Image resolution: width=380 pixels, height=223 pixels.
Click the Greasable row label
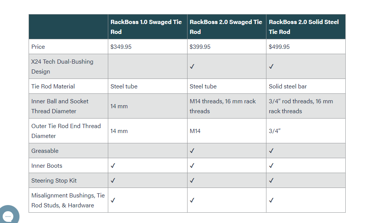click(45, 151)
